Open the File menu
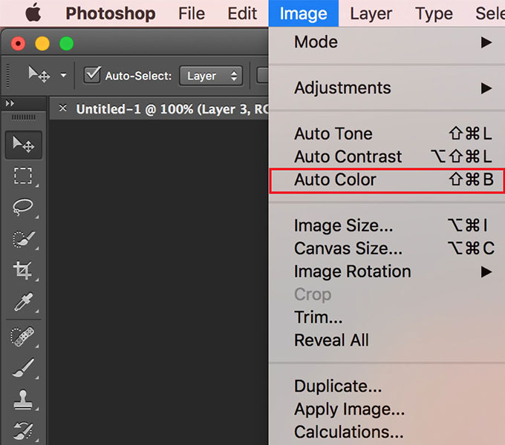Screen dimensions: 505x445 (192, 13)
